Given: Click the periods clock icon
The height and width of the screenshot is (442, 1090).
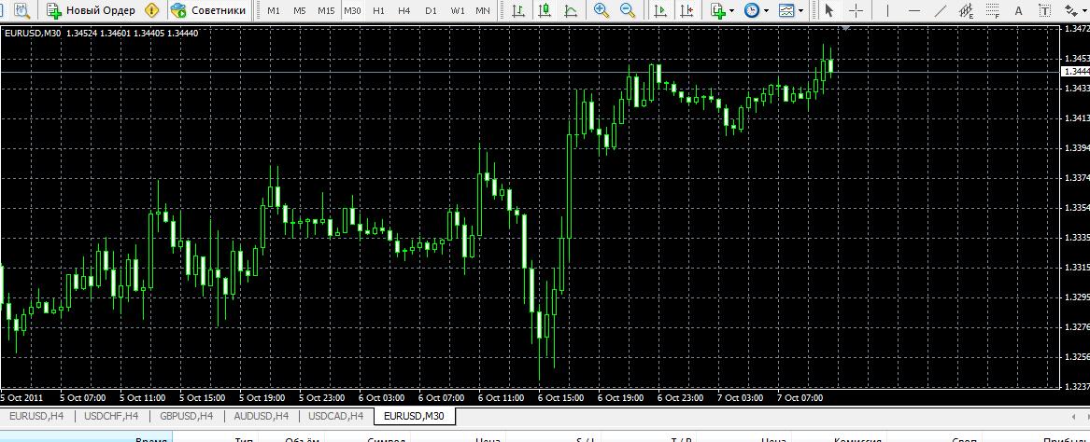Looking at the screenshot, I should coord(752,10).
